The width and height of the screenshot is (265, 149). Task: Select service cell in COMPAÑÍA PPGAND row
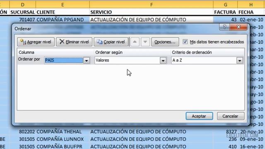point(151,20)
